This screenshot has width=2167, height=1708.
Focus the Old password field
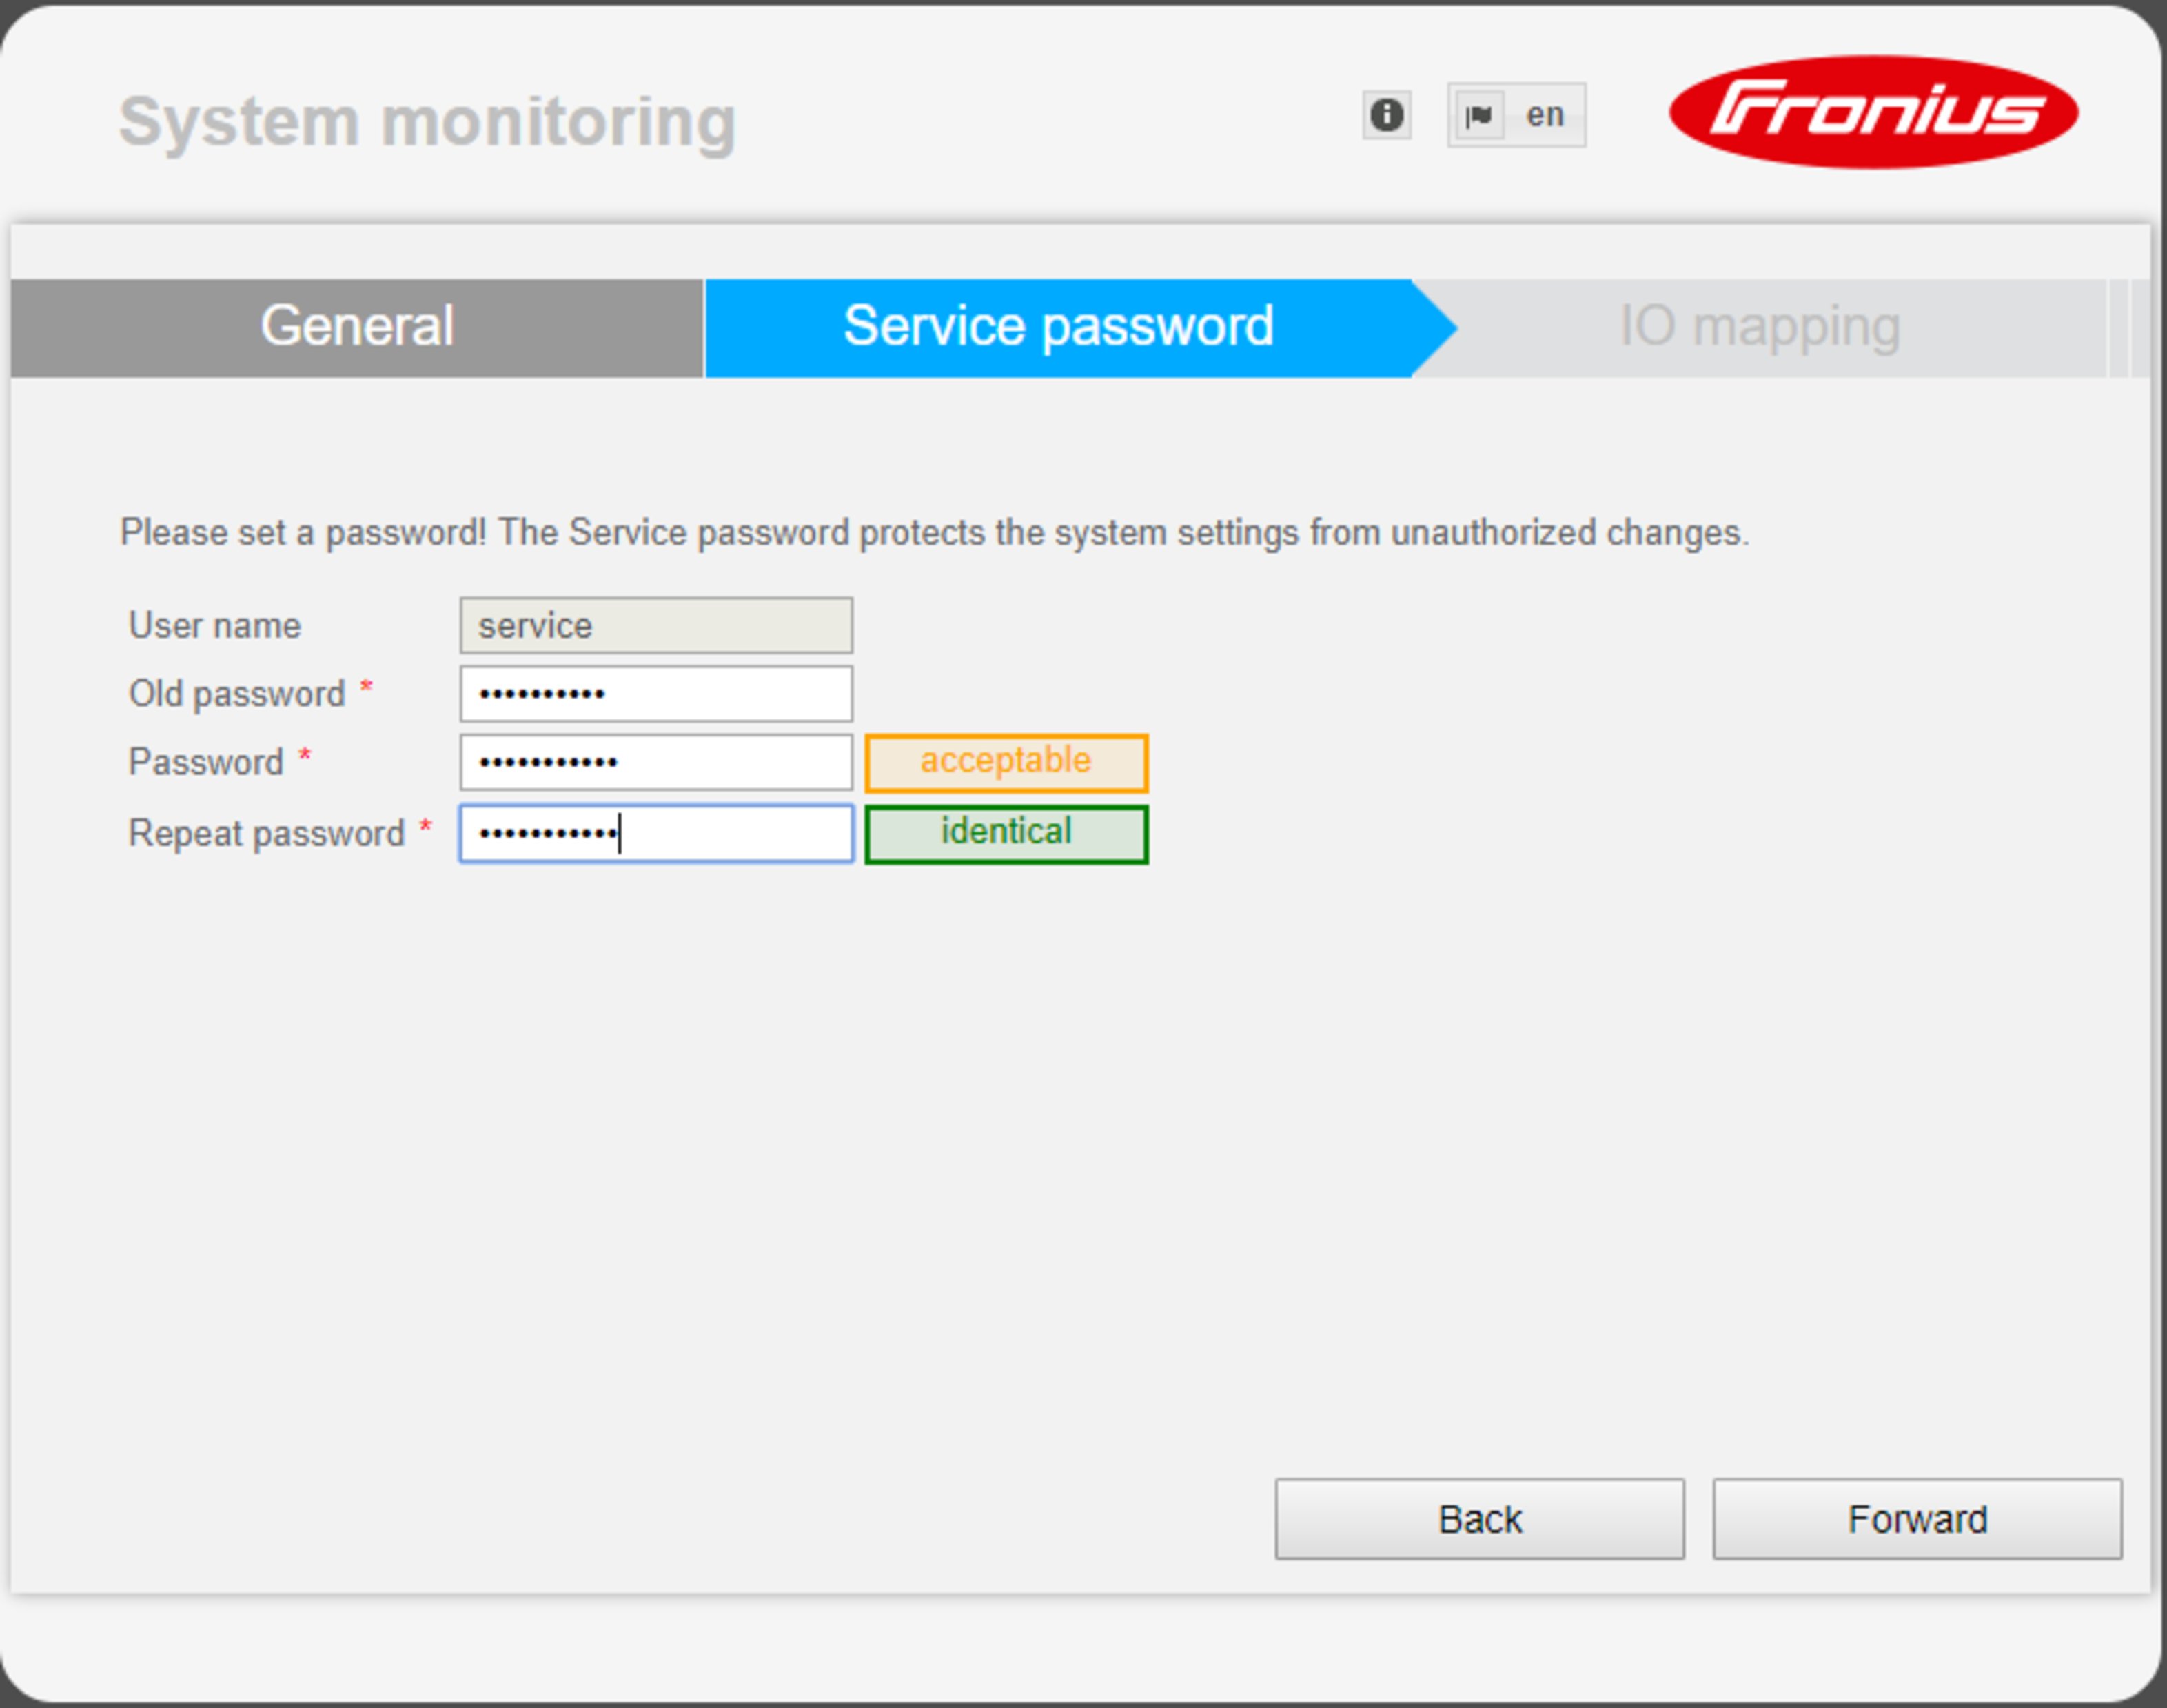click(655, 694)
